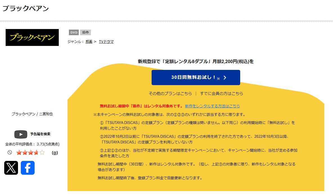Screen dimensions: 333x195
Task: Open the 邦画 genre link
Action: [89, 42]
